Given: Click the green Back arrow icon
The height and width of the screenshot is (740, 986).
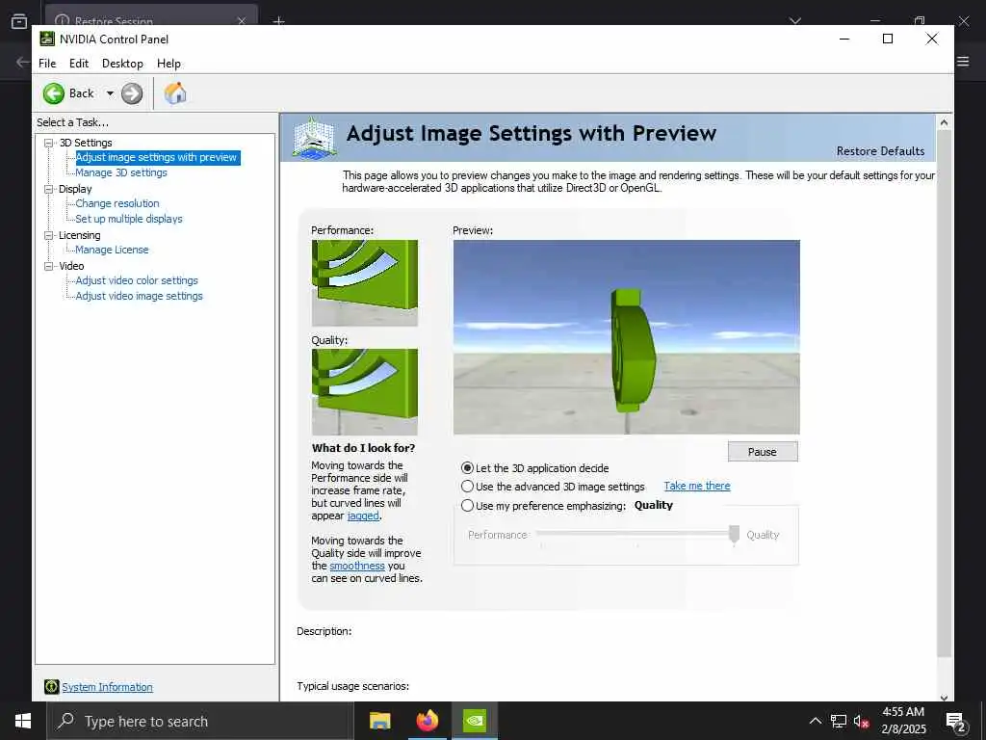Looking at the screenshot, I should 54,93.
